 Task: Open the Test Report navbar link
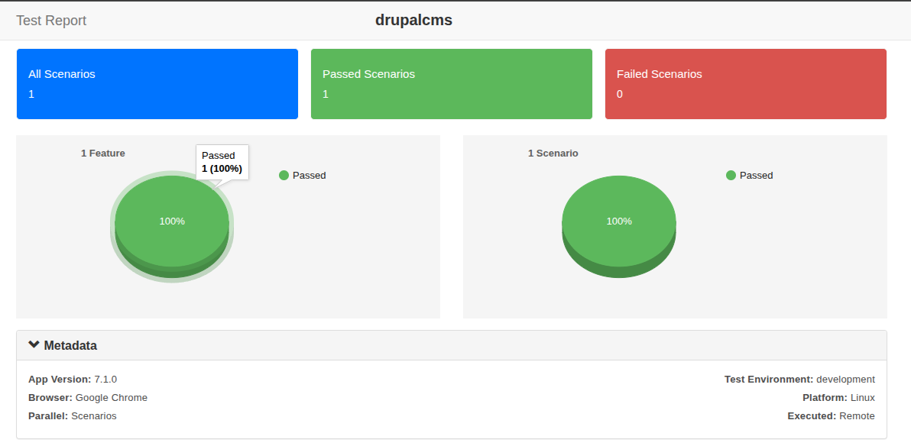[x=51, y=21]
